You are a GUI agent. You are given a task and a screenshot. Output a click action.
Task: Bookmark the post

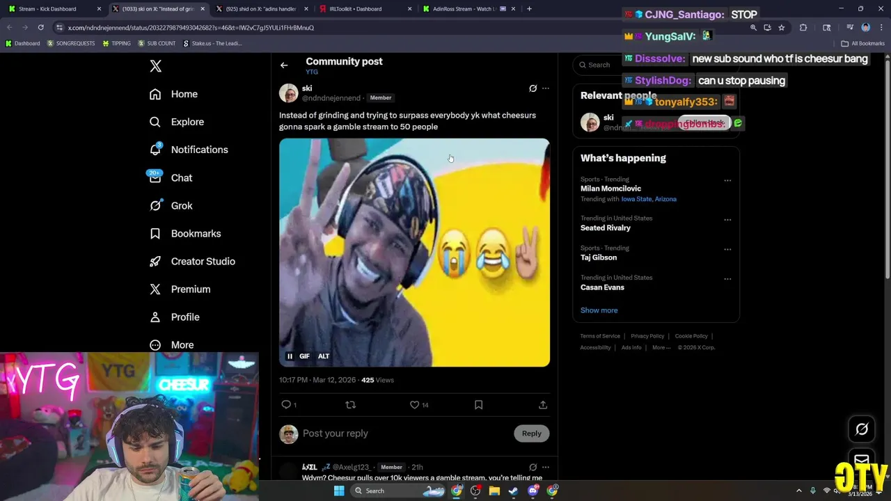coord(478,404)
